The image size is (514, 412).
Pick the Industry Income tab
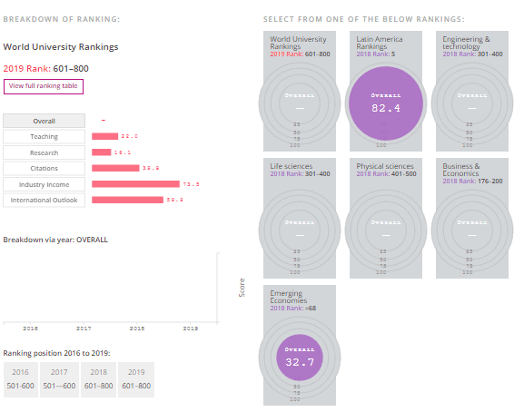44,184
